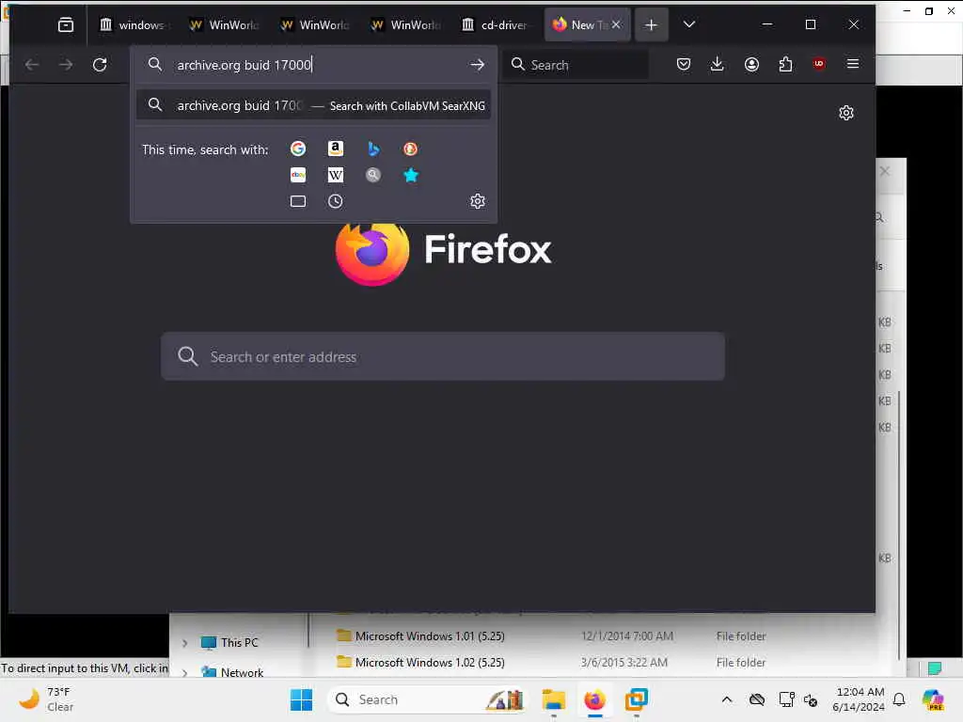Image resolution: width=963 pixels, height=722 pixels.
Task: Open the notifications bell icon
Action: point(899,699)
